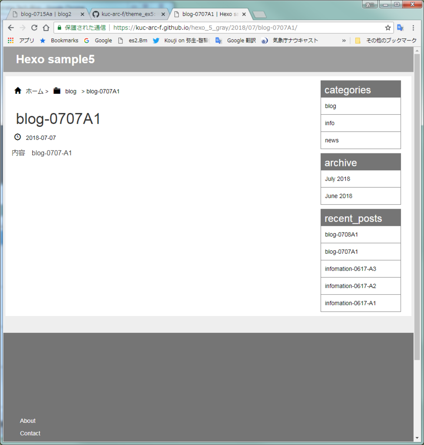424x445 pixels.
Task: Open recent post infomation-0617-A3
Action: tap(361, 269)
